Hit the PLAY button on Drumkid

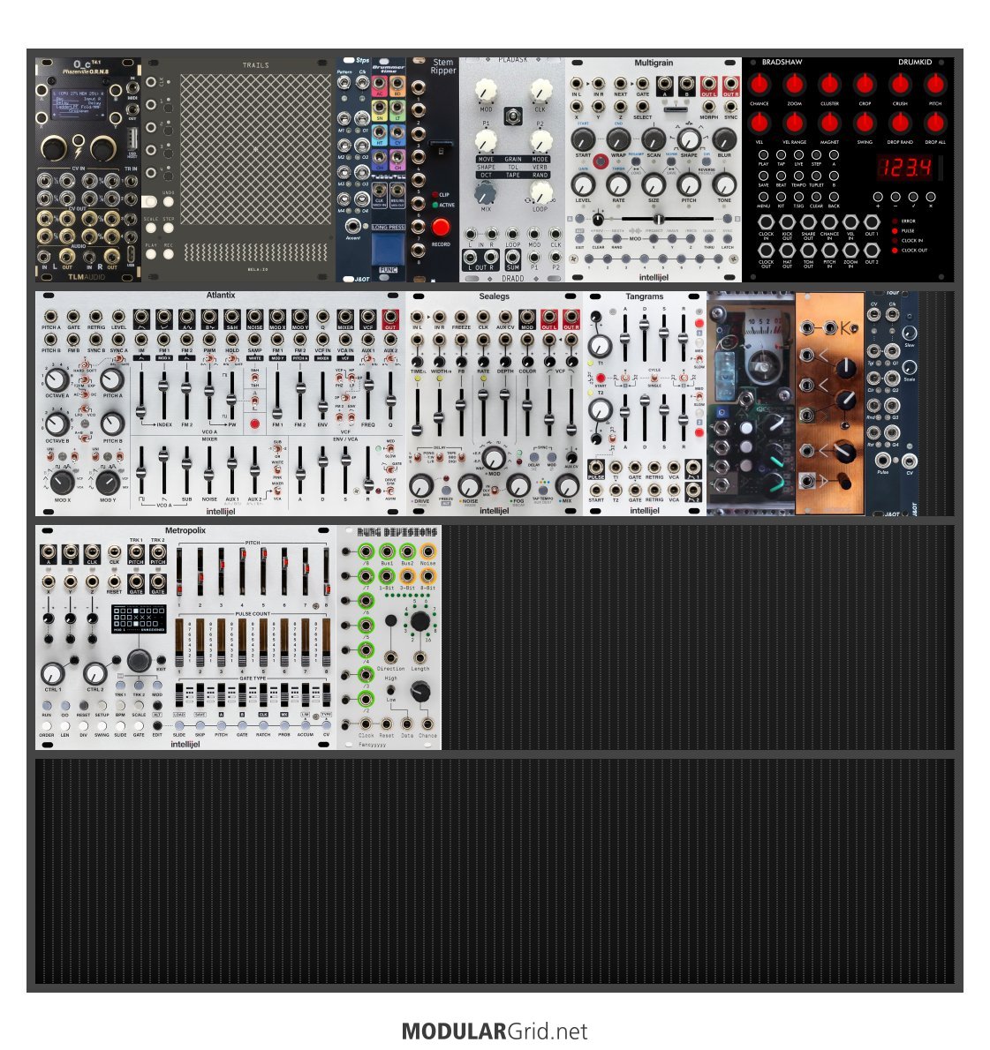pyautogui.click(x=763, y=154)
